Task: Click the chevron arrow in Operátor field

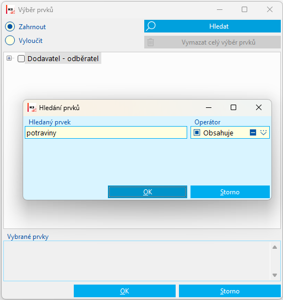Action: pos(264,133)
